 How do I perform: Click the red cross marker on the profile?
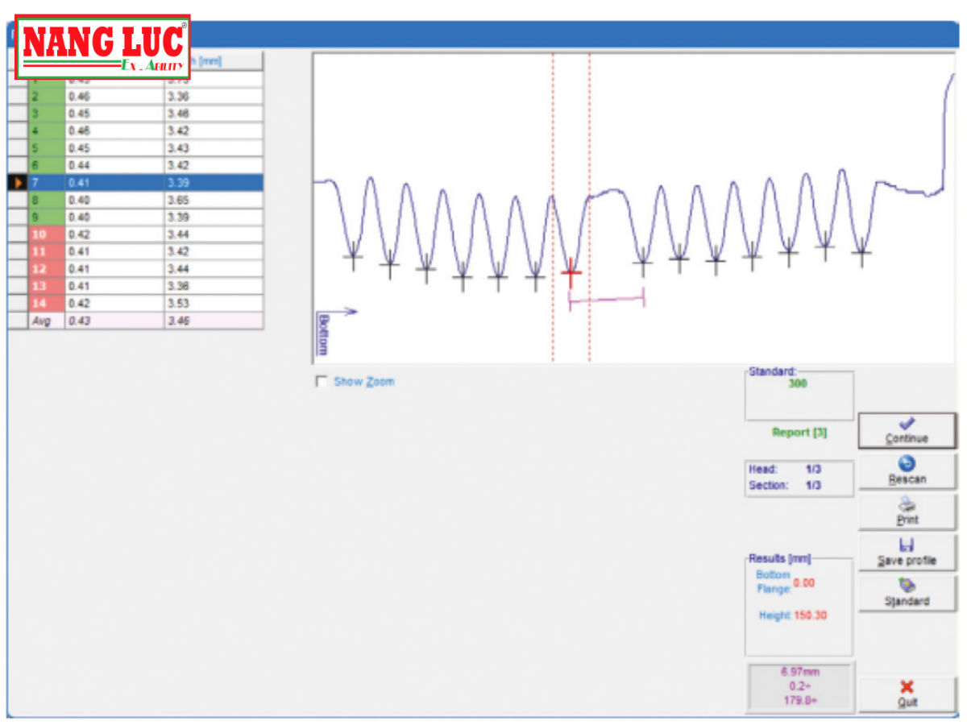click(x=571, y=274)
